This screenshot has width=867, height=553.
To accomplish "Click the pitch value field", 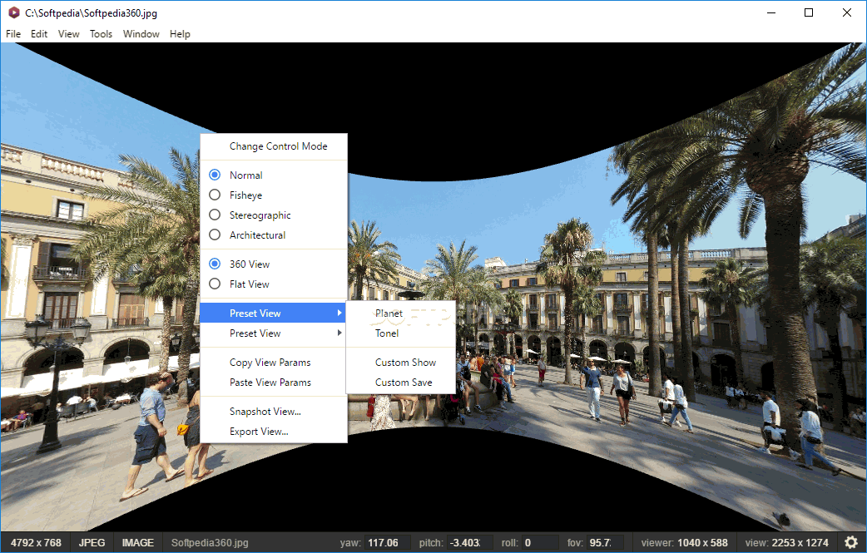I will point(470,542).
